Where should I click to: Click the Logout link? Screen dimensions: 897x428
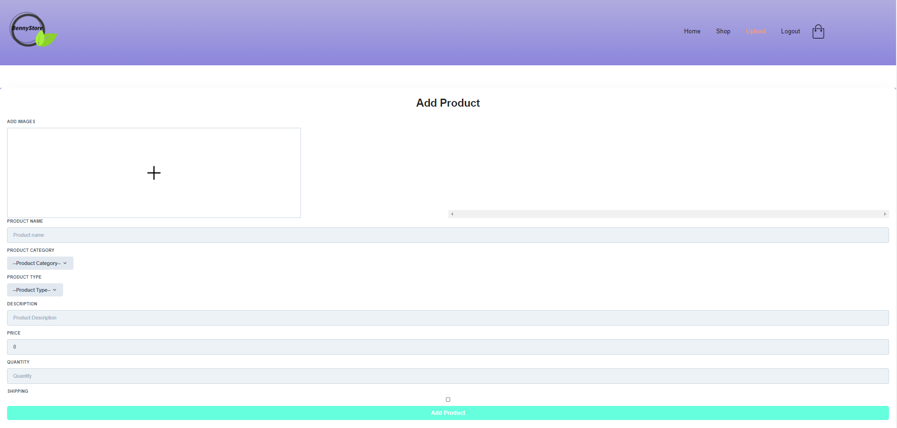[790, 31]
